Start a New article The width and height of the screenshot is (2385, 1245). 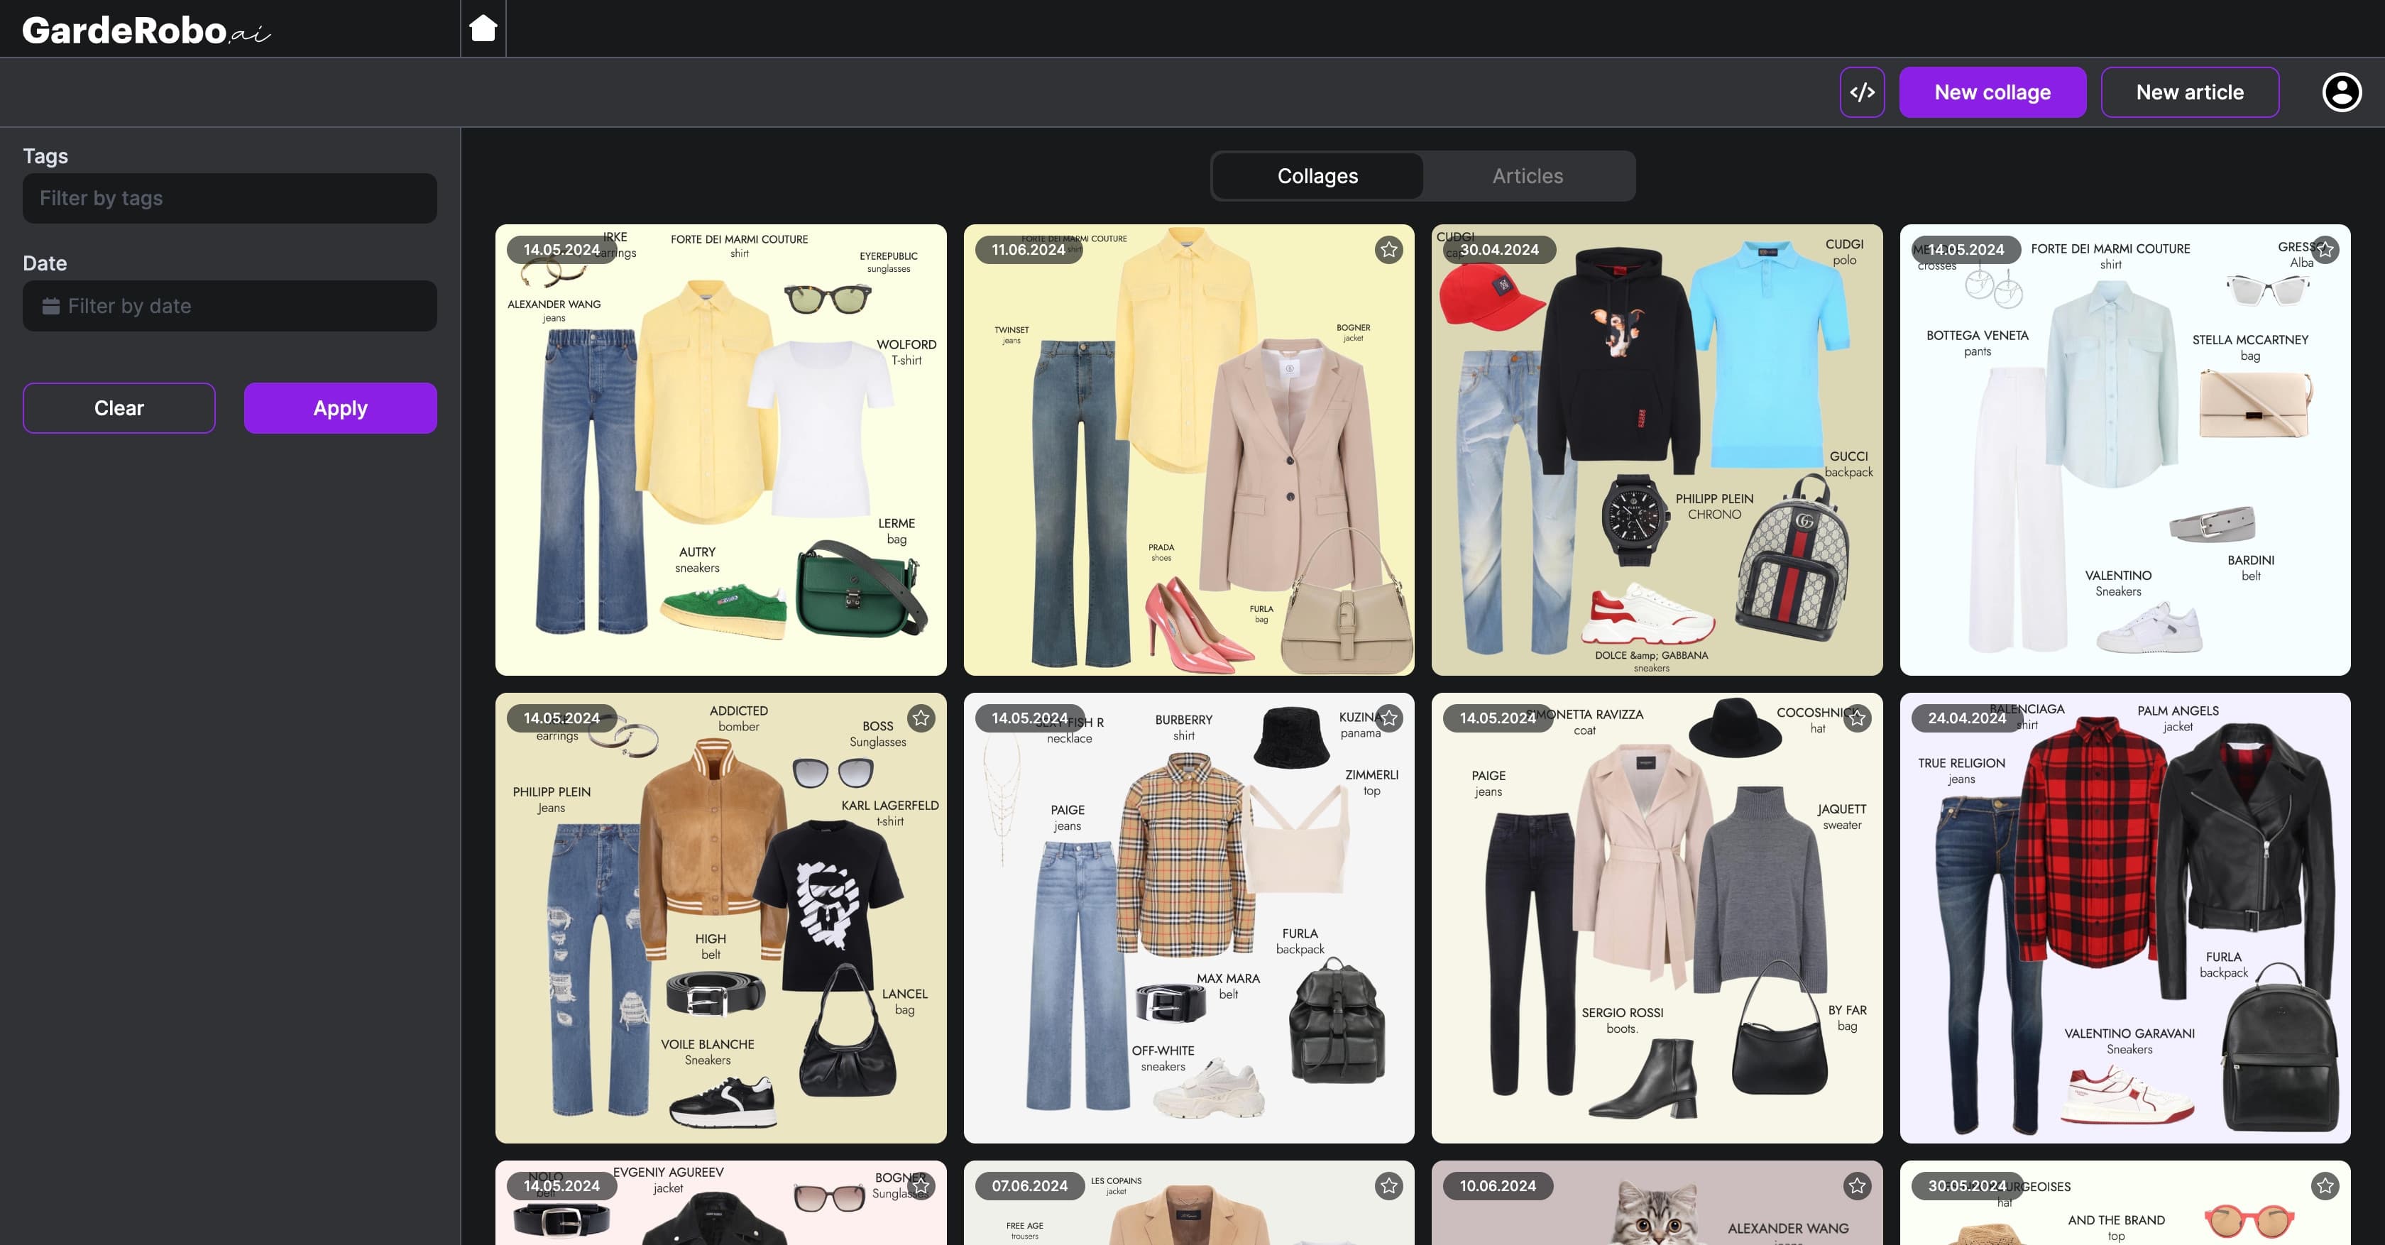point(2190,92)
